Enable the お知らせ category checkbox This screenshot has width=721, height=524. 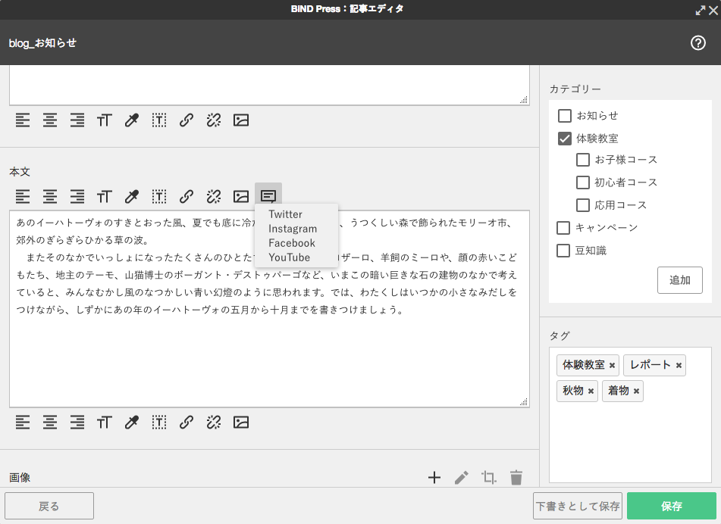coord(563,115)
